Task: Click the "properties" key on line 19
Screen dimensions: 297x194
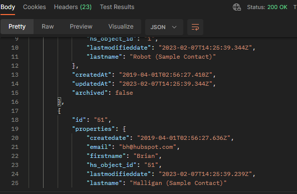Action: coord(93,129)
